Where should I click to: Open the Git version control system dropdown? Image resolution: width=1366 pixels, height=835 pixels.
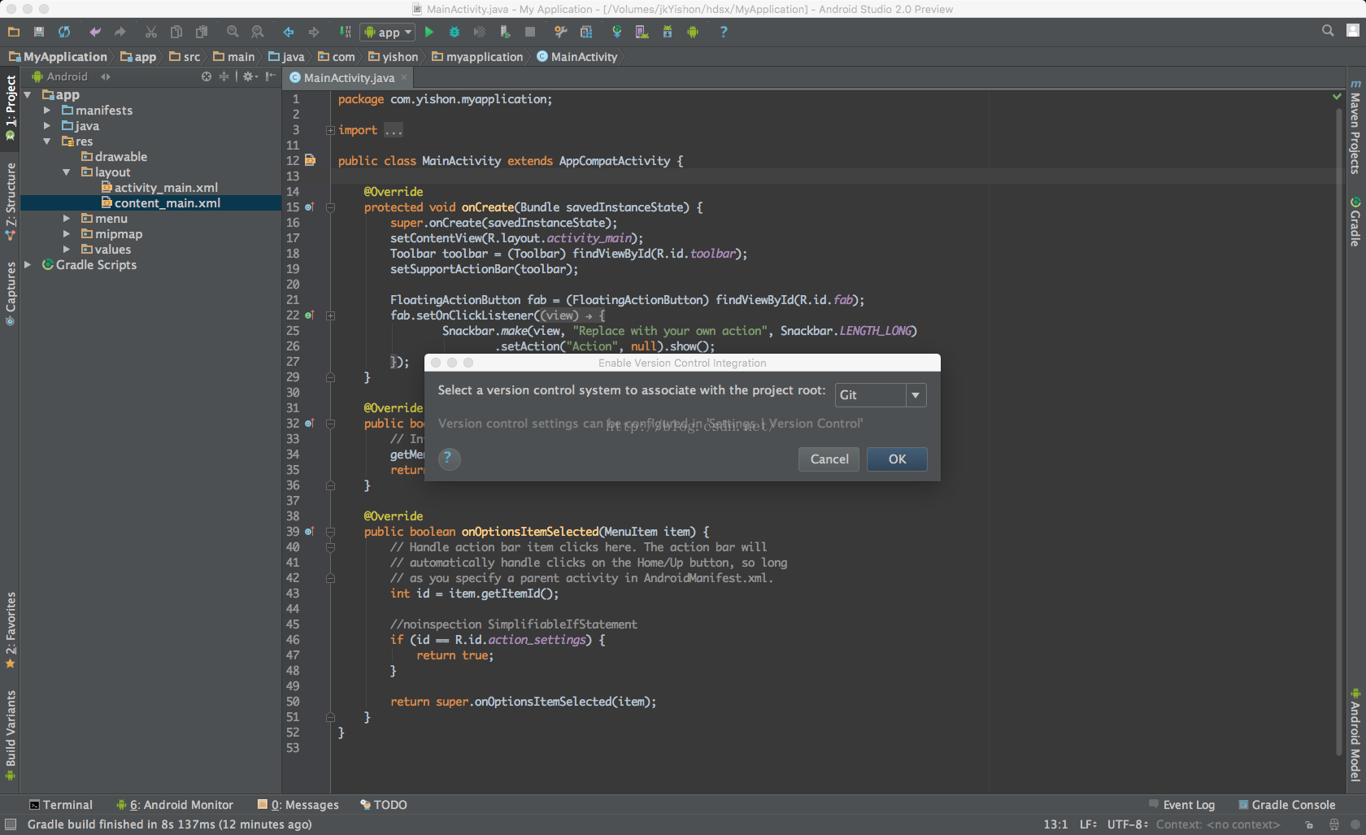coord(881,395)
